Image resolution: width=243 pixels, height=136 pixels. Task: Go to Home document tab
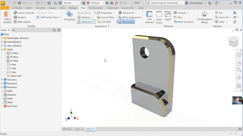tap(68, 129)
